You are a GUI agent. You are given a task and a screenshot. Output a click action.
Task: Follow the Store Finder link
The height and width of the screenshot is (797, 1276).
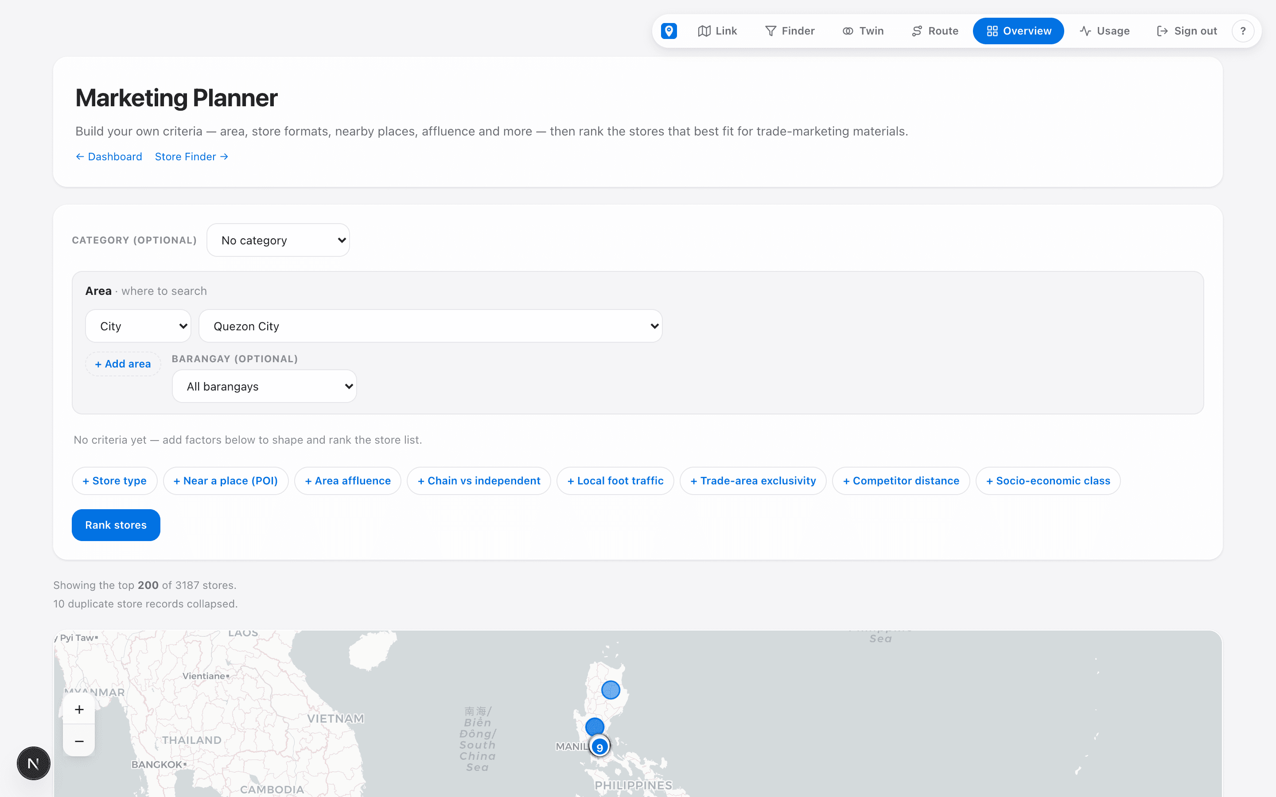(191, 157)
